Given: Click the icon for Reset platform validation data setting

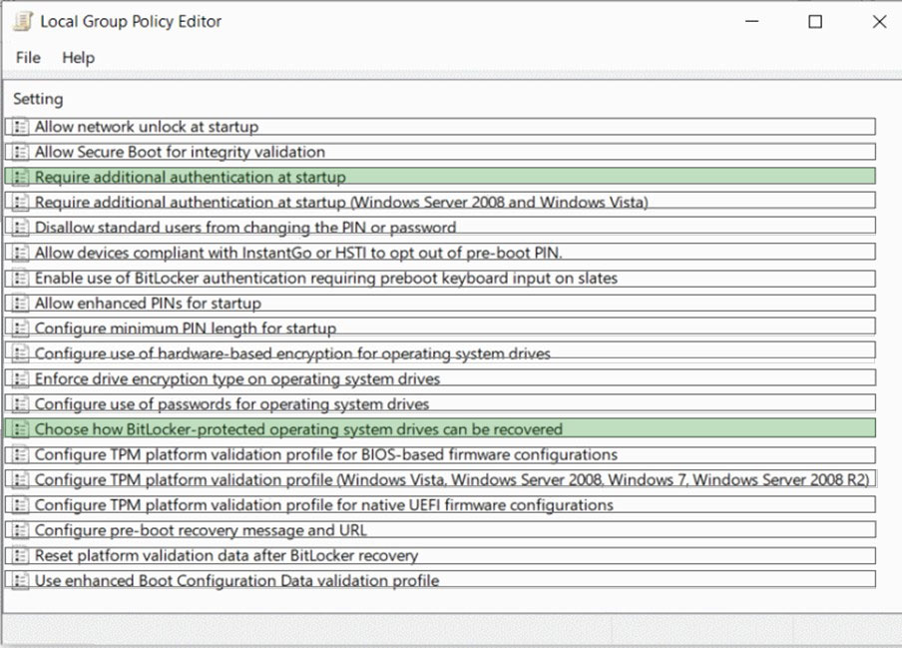Looking at the screenshot, I should point(20,555).
